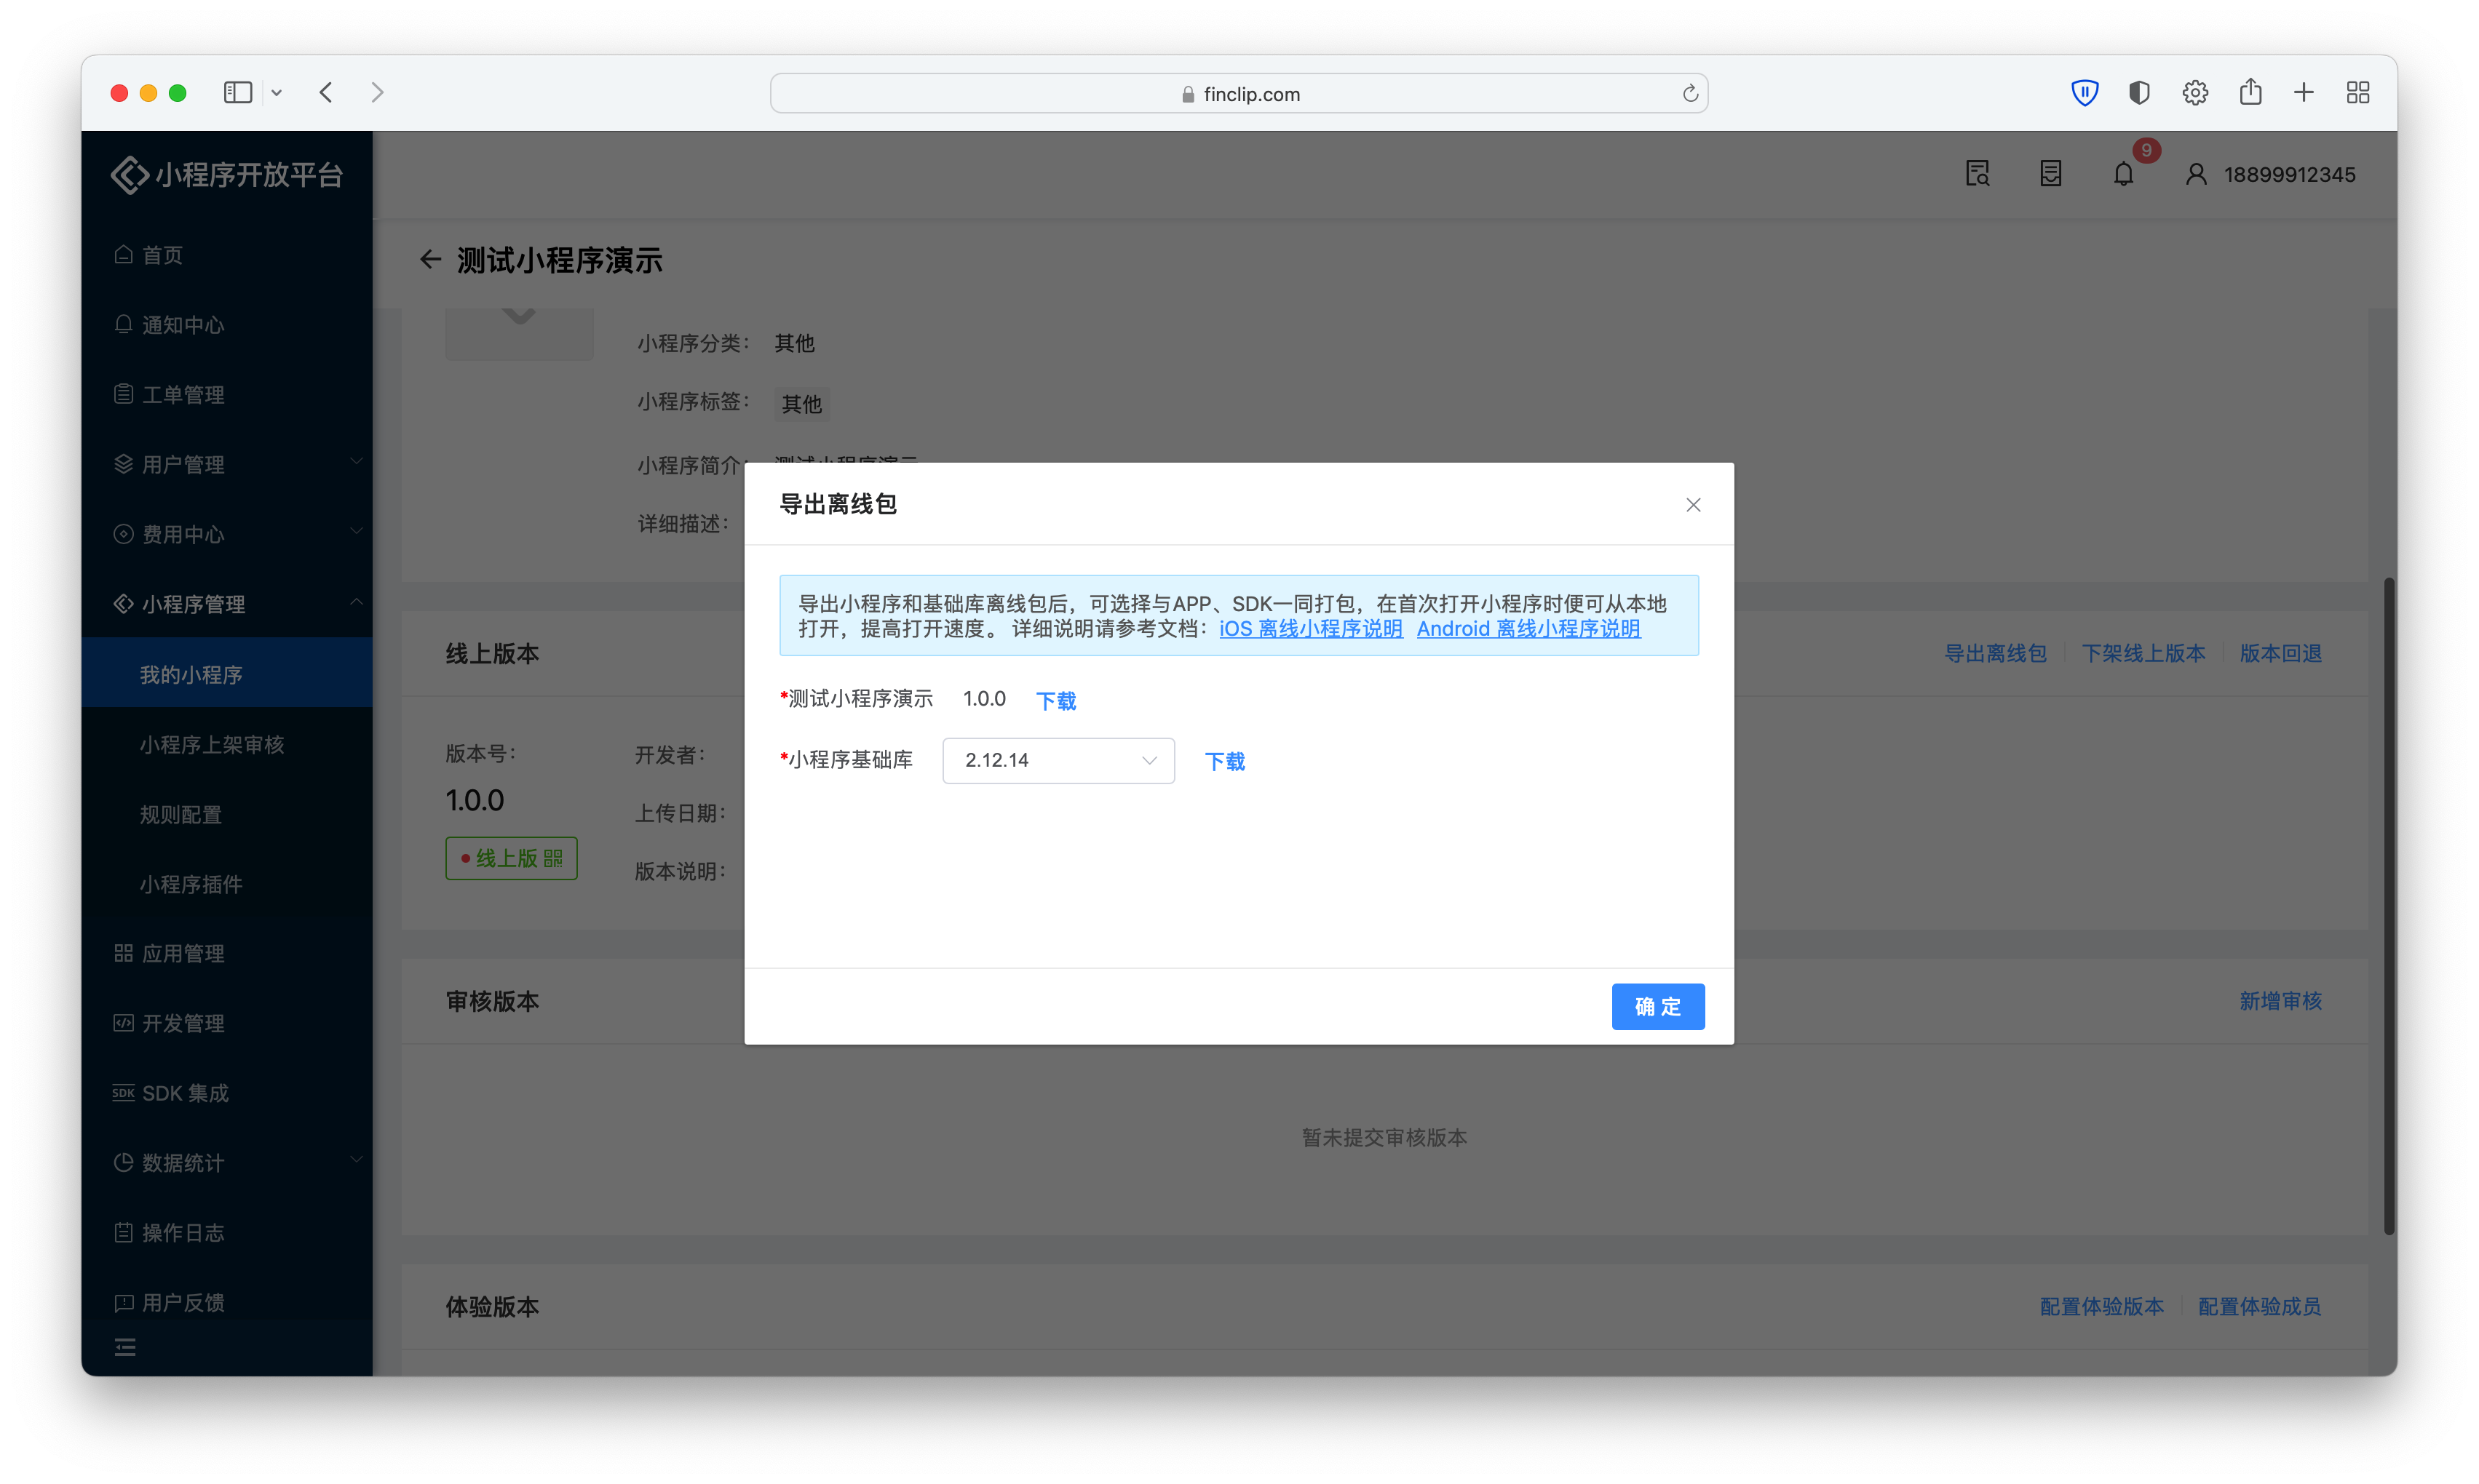Click 配置体验版本 link
The image size is (2479, 1484).
point(2101,1307)
